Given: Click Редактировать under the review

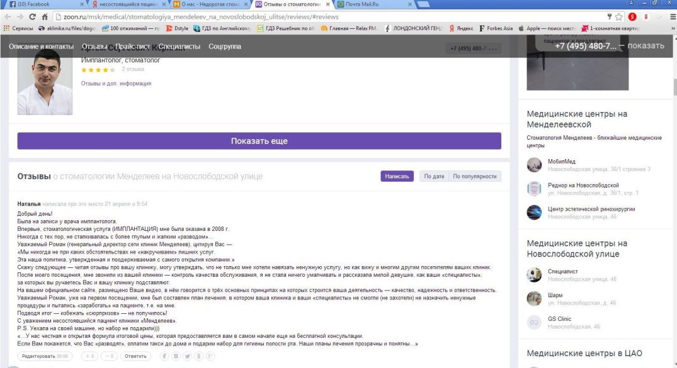Looking at the screenshot, I should point(45,356).
